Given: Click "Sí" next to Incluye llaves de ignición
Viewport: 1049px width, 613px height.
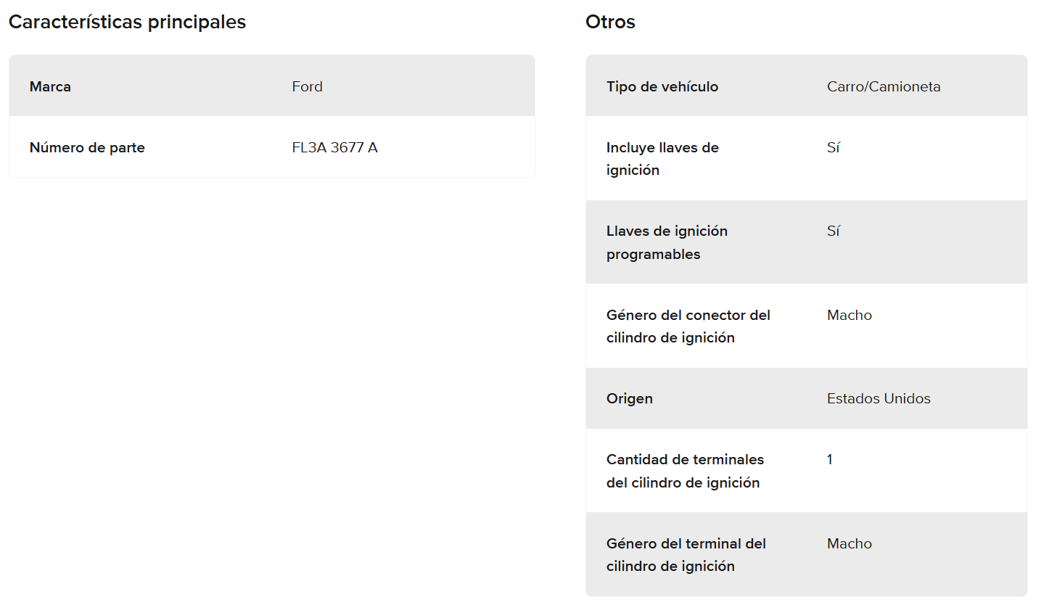Looking at the screenshot, I should click(x=833, y=147).
